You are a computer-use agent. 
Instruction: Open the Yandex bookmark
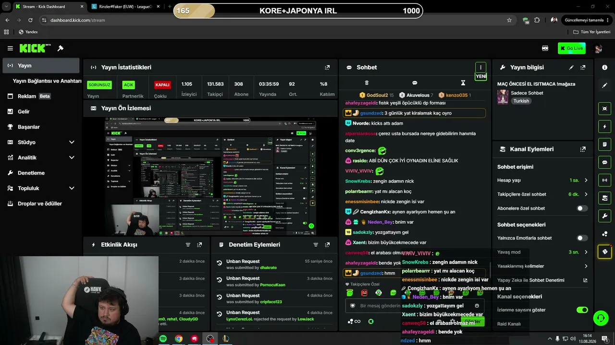click(x=28, y=32)
